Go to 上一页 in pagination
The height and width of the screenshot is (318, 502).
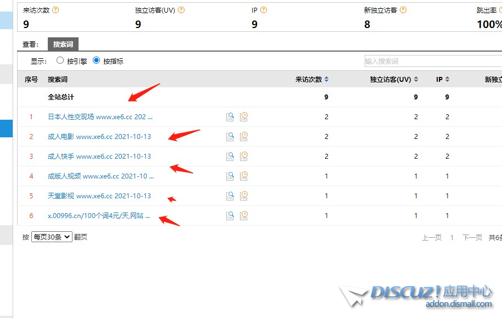point(431,237)
